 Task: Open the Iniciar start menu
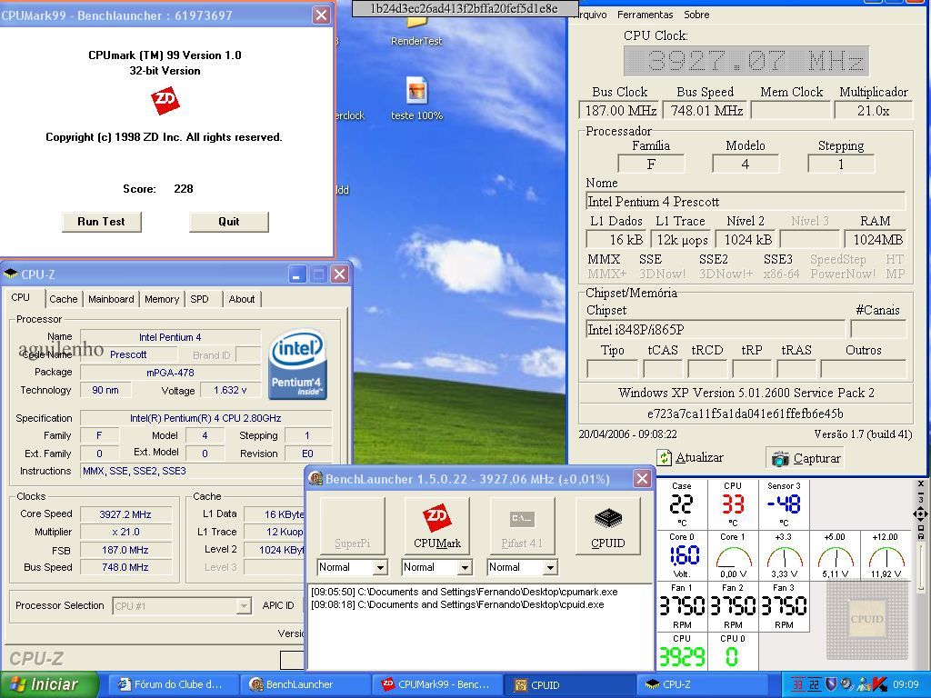49,684
